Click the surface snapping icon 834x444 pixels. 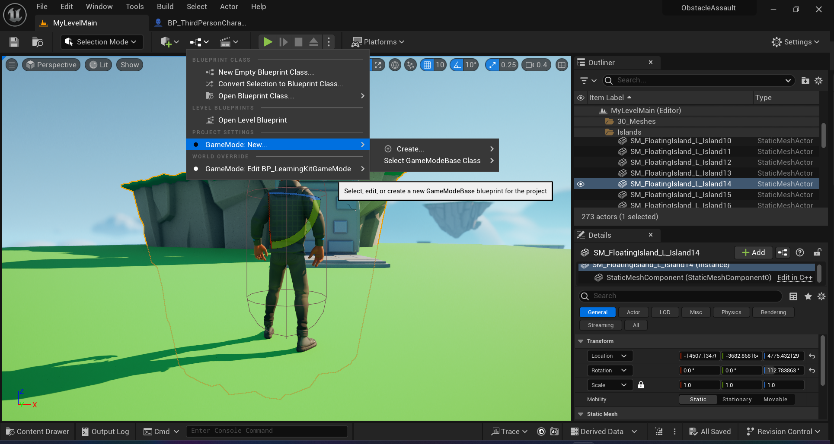(x=410, y=65)
